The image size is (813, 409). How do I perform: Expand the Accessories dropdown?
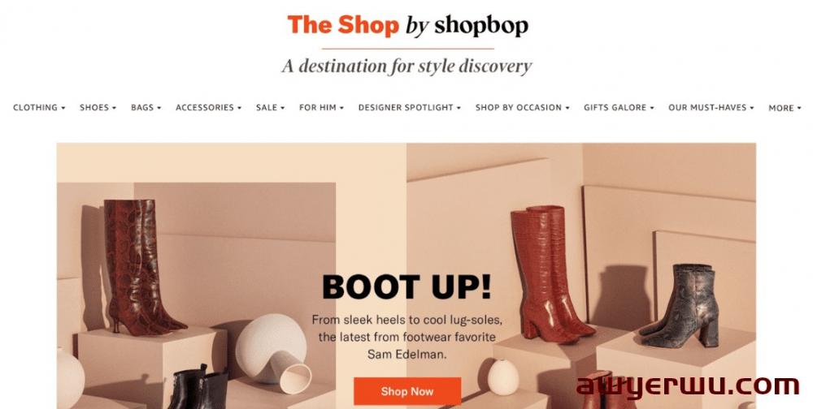click(x=208, y=108)
